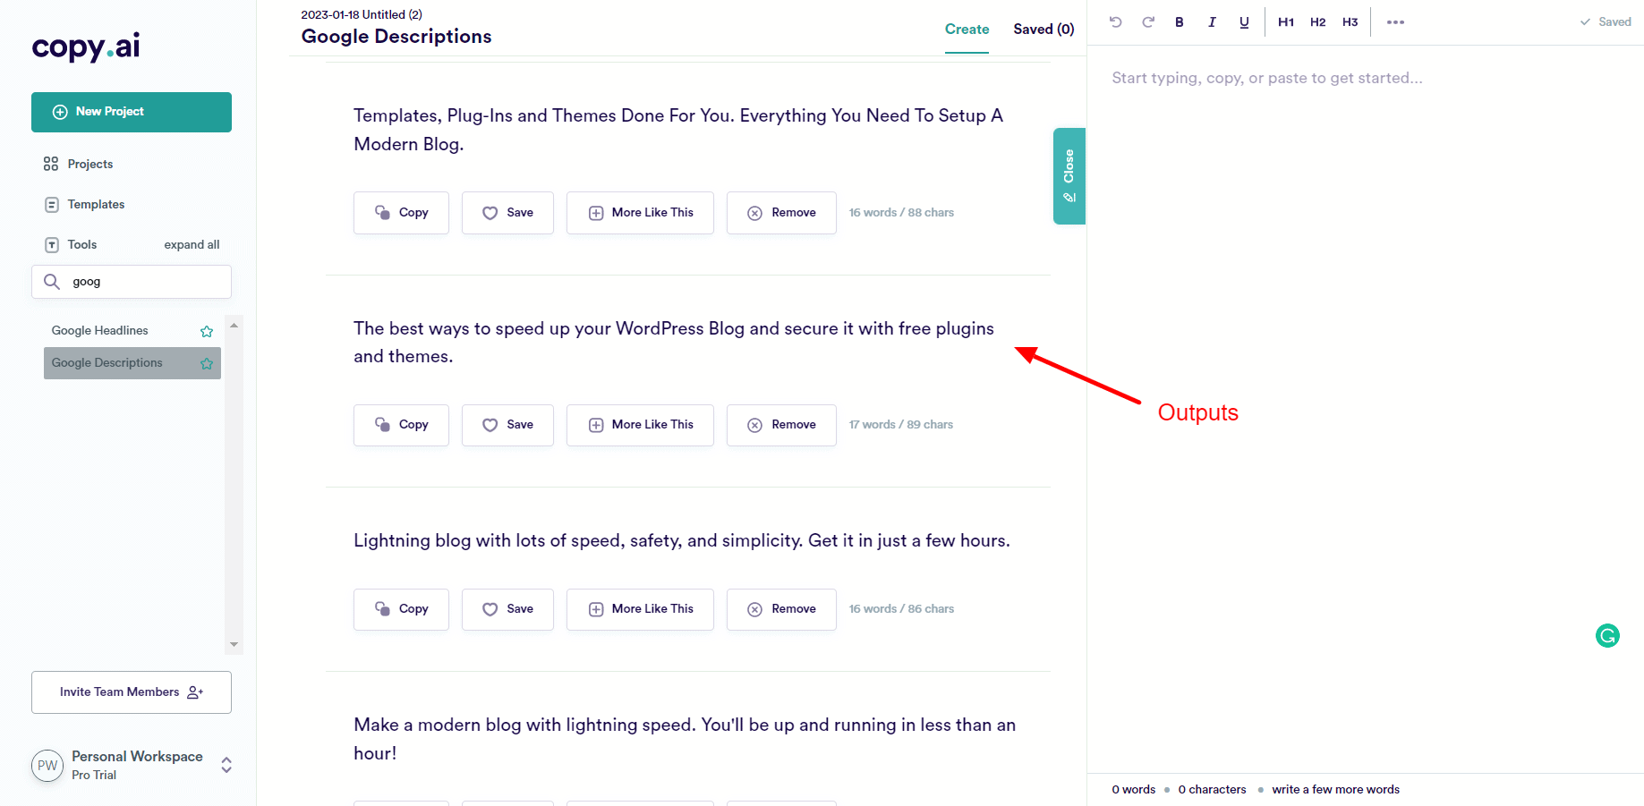Toggle bold formatting in the editor
1644x806 pixels.
coord(1180,22)
